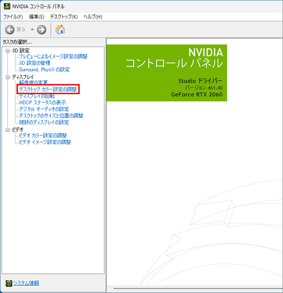Select ビデオ カラー設定の調整

pos(43,135)
